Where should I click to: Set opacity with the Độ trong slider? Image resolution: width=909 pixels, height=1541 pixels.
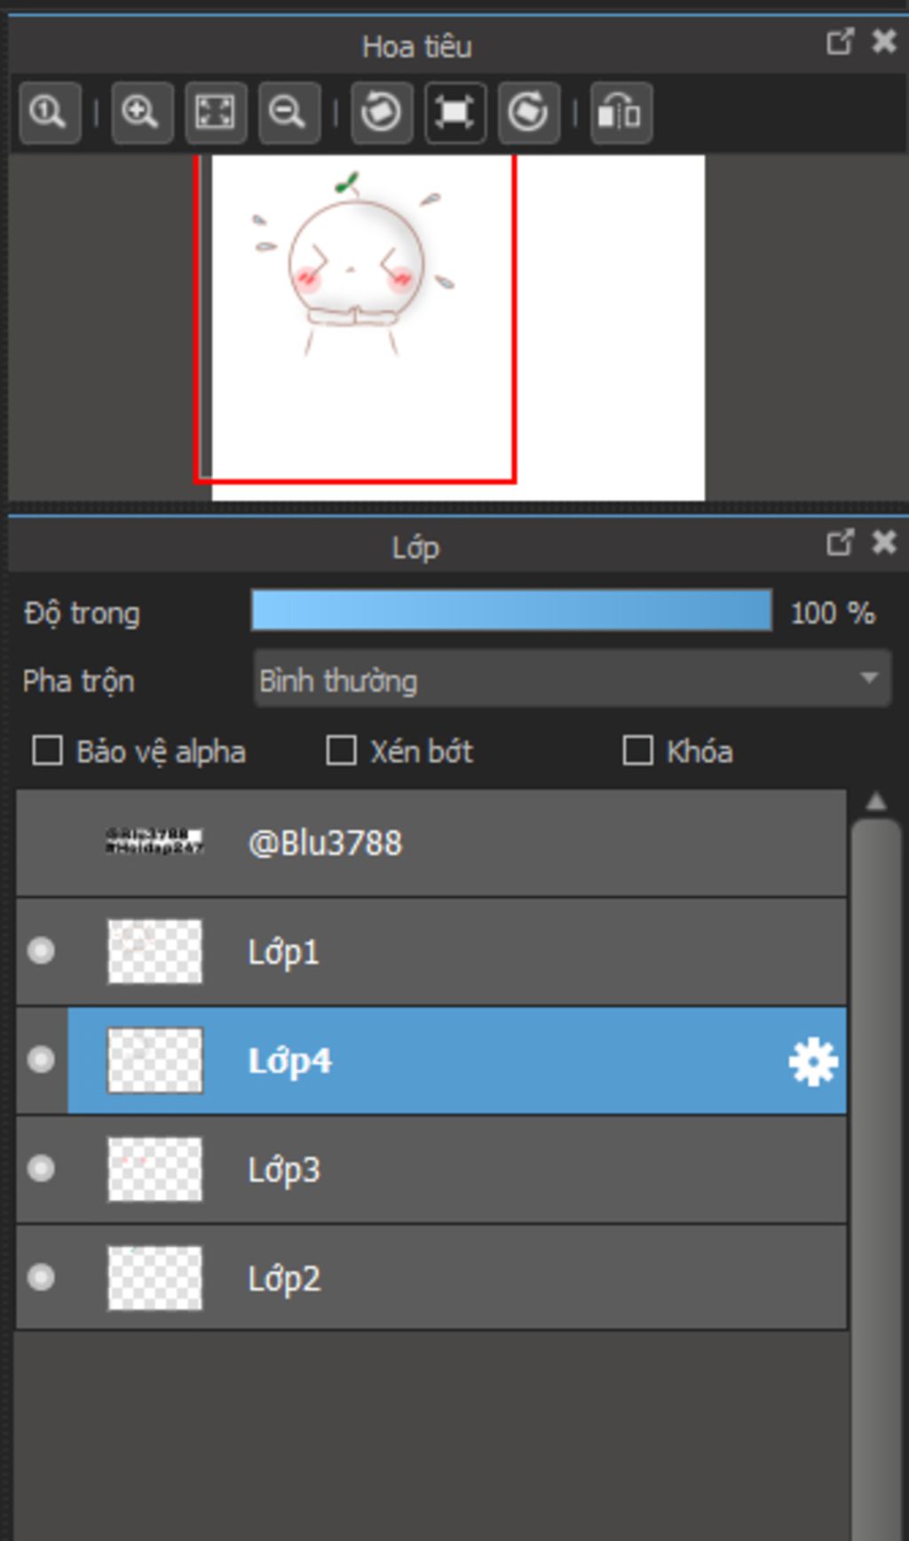[x=511, y=611]
